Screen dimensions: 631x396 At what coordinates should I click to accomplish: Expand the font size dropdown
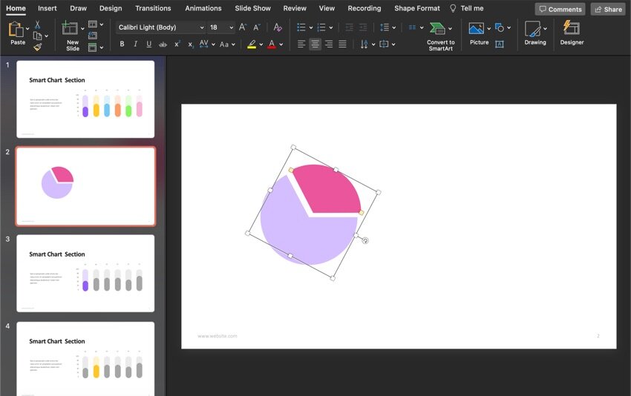[231, 27]
